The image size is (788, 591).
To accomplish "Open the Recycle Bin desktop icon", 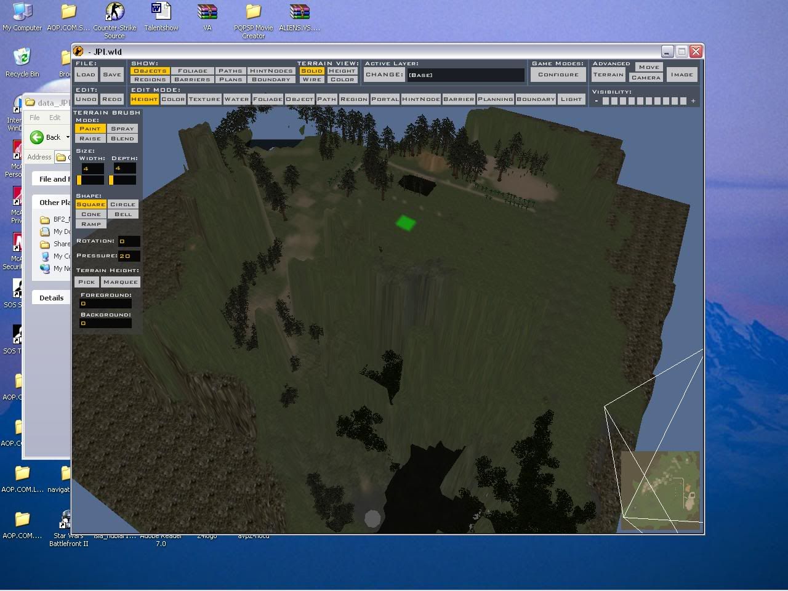I will pos(22,62).
